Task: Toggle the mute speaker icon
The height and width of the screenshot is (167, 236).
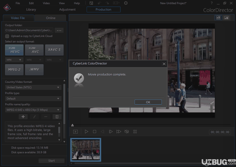Action: pyautogui.click(x=127, y=132)
